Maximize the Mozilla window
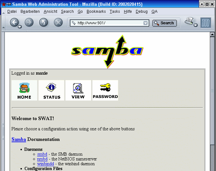 coord(207,4)
